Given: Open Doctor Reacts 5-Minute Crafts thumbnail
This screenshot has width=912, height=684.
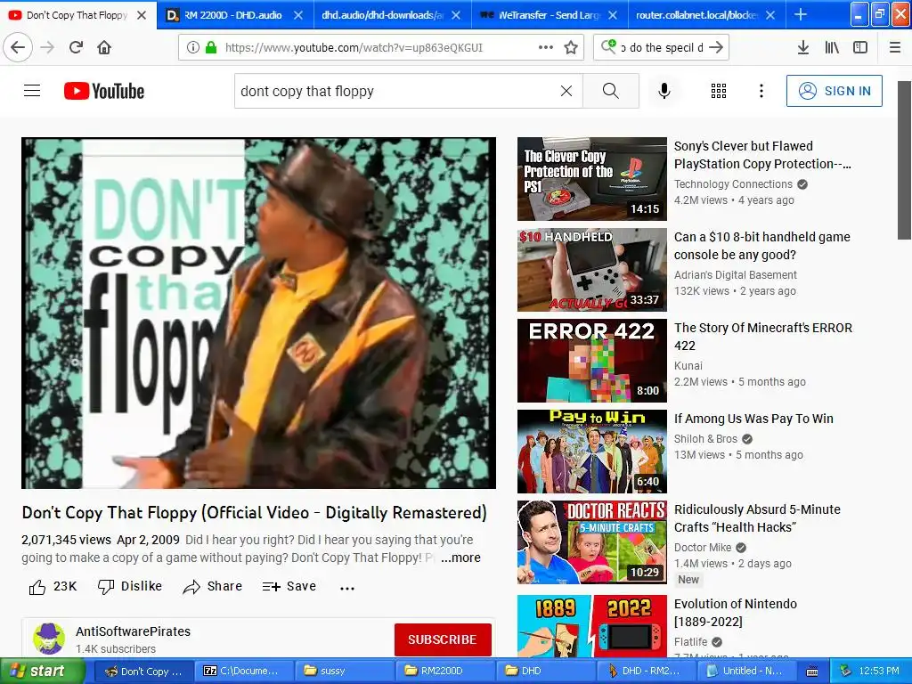Looking at the screenshot, I should coord(592,541).
